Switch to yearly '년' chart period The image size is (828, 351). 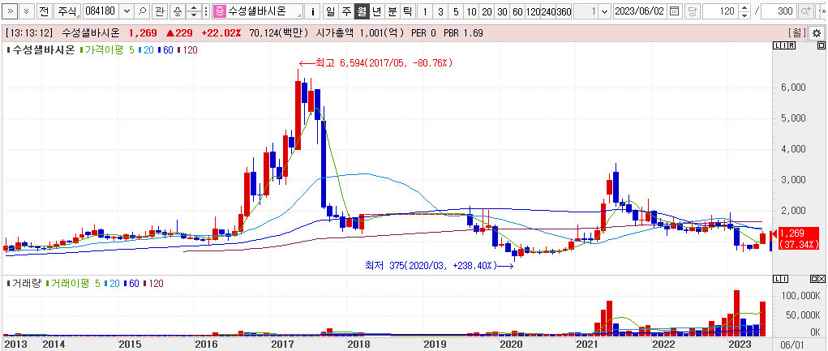pos(376,11)
